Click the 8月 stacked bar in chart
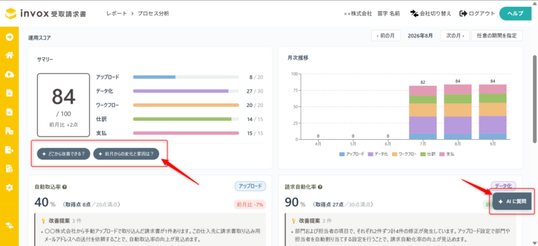Image resolution: width=538 pixels, height=246 pixels. (x=458, y=112)
